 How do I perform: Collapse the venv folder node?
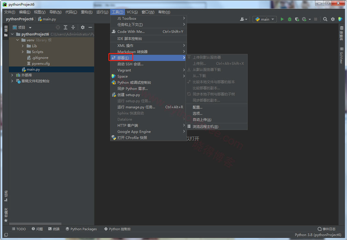tap(18, 40)
